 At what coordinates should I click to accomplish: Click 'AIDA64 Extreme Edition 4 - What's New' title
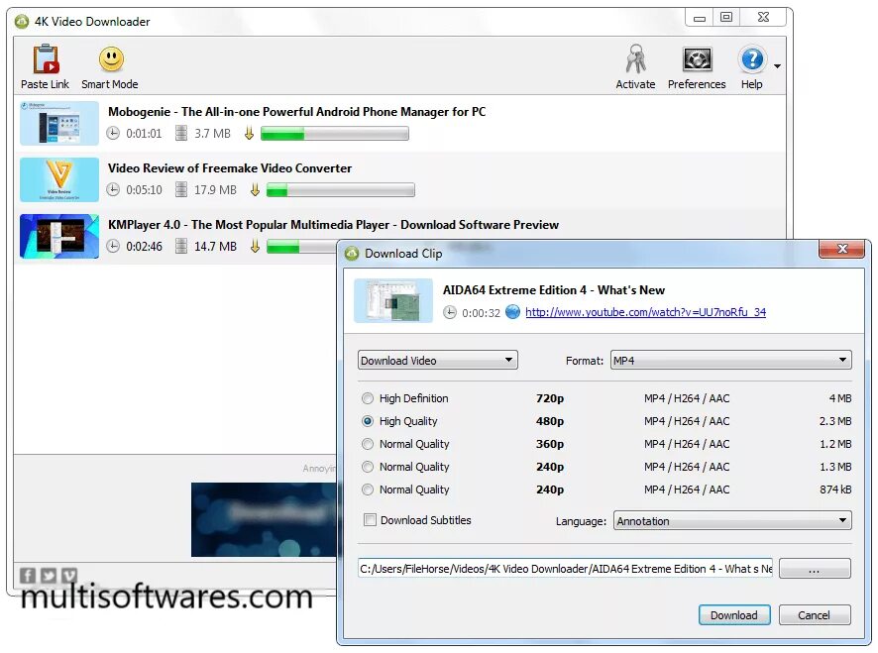554,290
